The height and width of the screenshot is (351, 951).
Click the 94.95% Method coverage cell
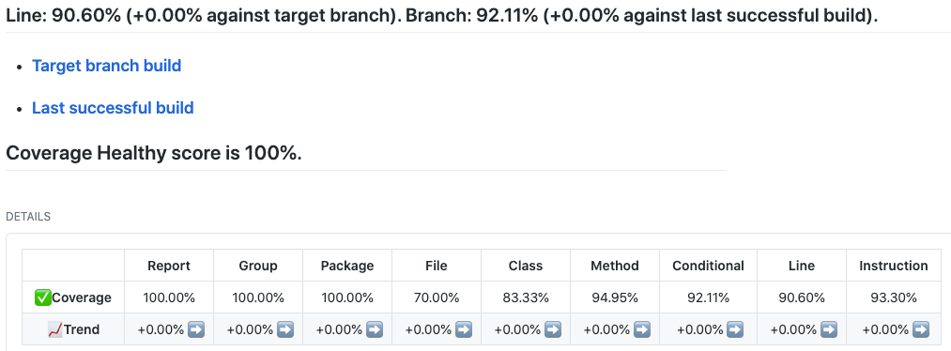pyautogui.click(x=615, y=298)
